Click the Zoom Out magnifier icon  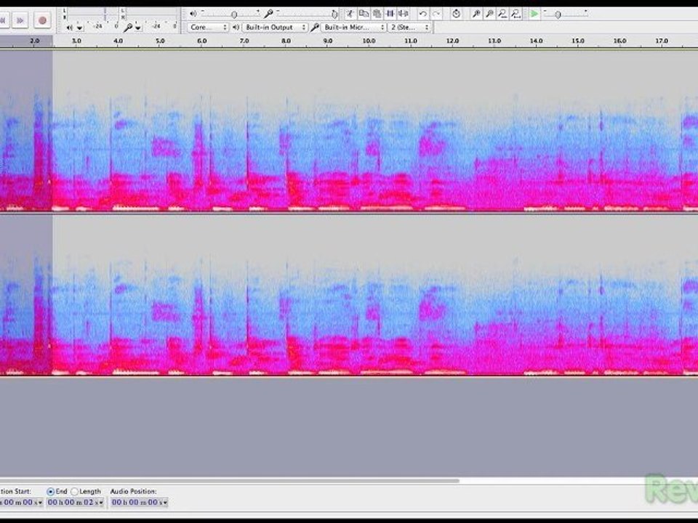coord(489,14)
